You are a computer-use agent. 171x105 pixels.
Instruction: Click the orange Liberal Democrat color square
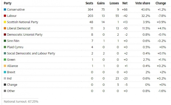pos(5,28)
